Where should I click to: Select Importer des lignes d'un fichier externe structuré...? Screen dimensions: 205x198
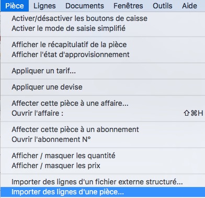coord(103,182)
